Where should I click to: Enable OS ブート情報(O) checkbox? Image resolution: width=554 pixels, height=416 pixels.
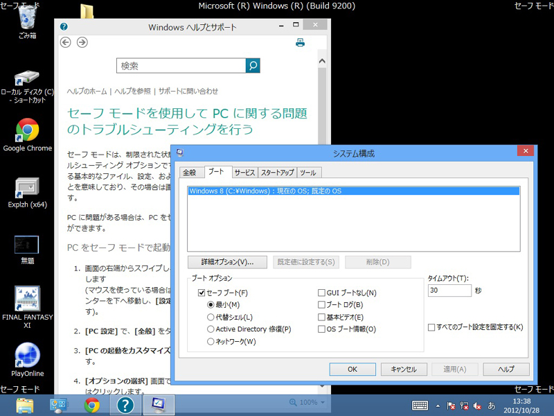coord(321,329)
